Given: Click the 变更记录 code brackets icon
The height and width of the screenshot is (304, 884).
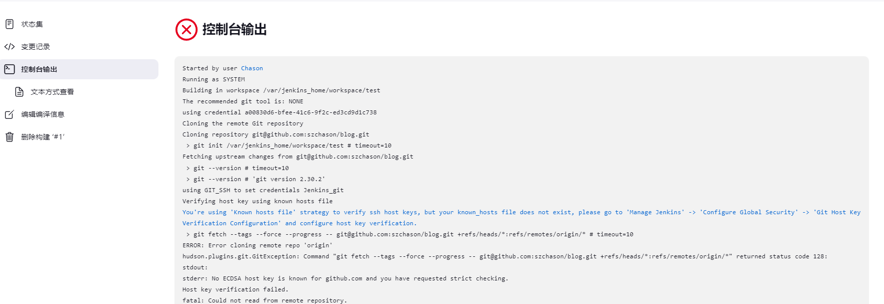Looking at the screenshot, I should pyautogui.click(x=10, y=47).
